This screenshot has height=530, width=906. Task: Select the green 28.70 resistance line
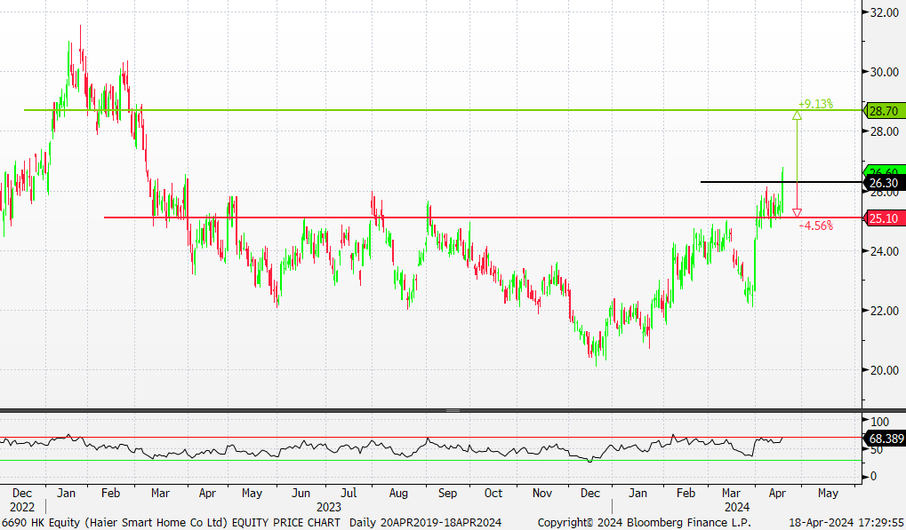(356, 110)
